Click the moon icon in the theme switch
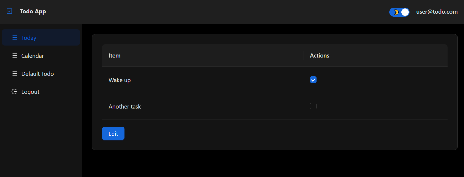 [x=396, y=12]
